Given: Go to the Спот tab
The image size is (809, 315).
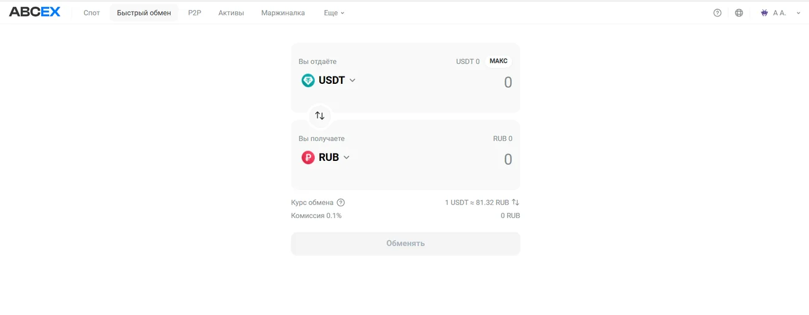Looking at the screenshot, I should [x=91, y=12].
